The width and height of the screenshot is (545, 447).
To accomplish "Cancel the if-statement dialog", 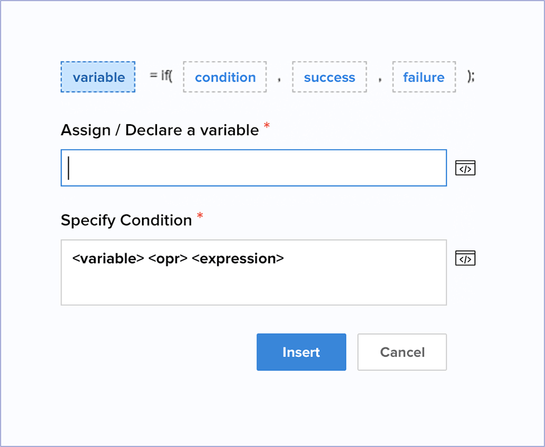I will pos(402,352).
